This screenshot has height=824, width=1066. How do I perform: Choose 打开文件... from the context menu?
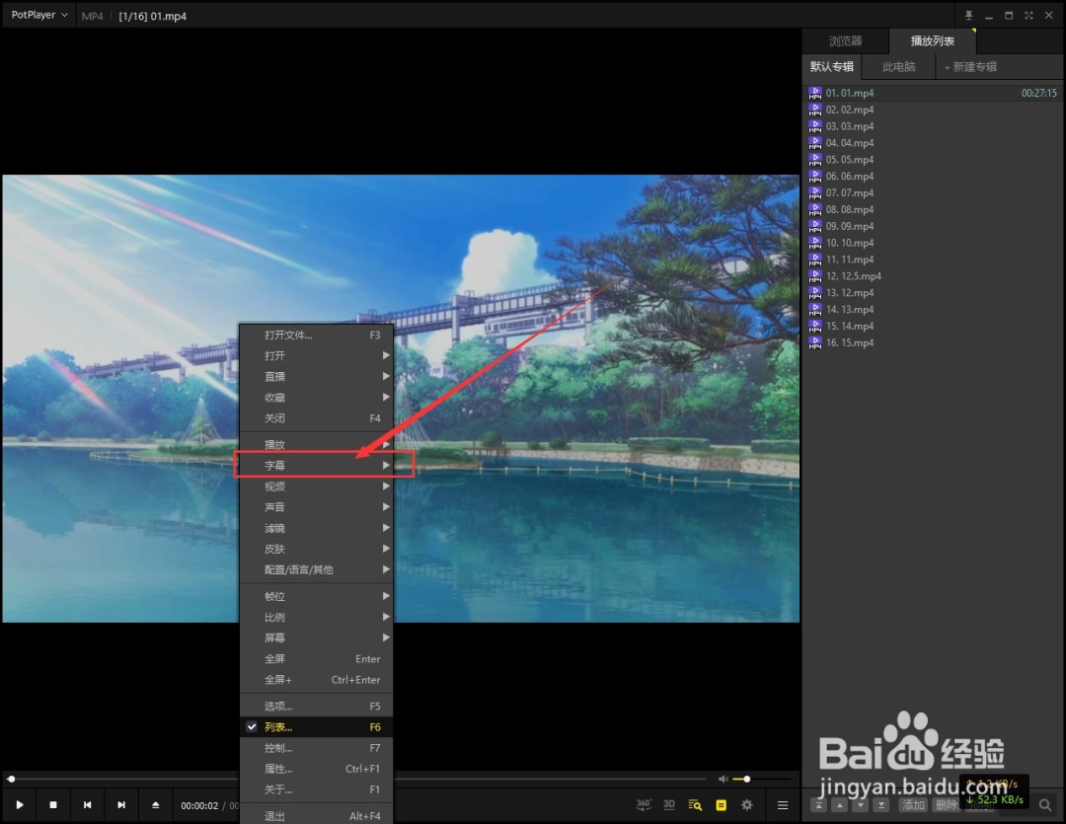(317, 336)
